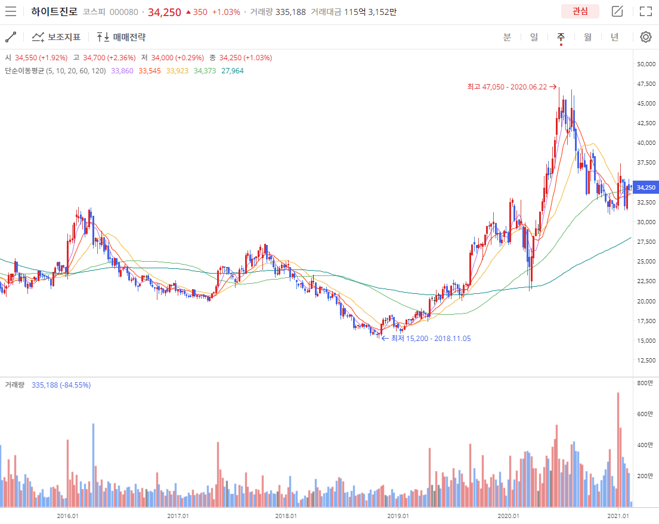
Task: Switch to 일 daily chart
Action: (534, 37)
